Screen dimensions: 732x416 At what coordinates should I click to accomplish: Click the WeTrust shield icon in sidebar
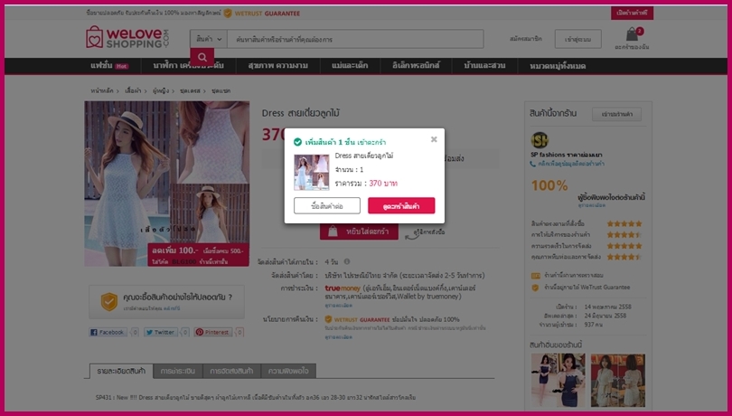(536, 288)
